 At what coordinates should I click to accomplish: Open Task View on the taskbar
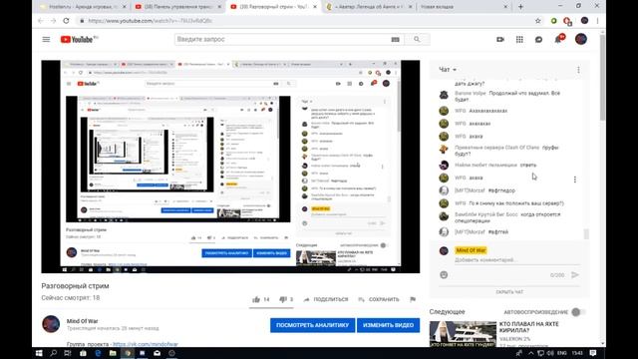click(68, 353)
